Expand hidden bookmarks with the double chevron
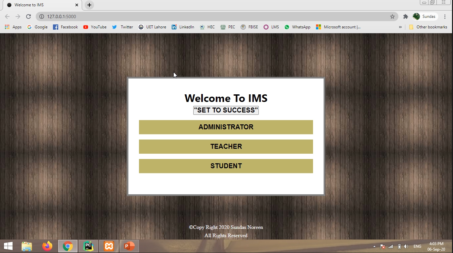The height and width of the screenshot is (253, 453). pyautogui.click(x=400, y=27)
